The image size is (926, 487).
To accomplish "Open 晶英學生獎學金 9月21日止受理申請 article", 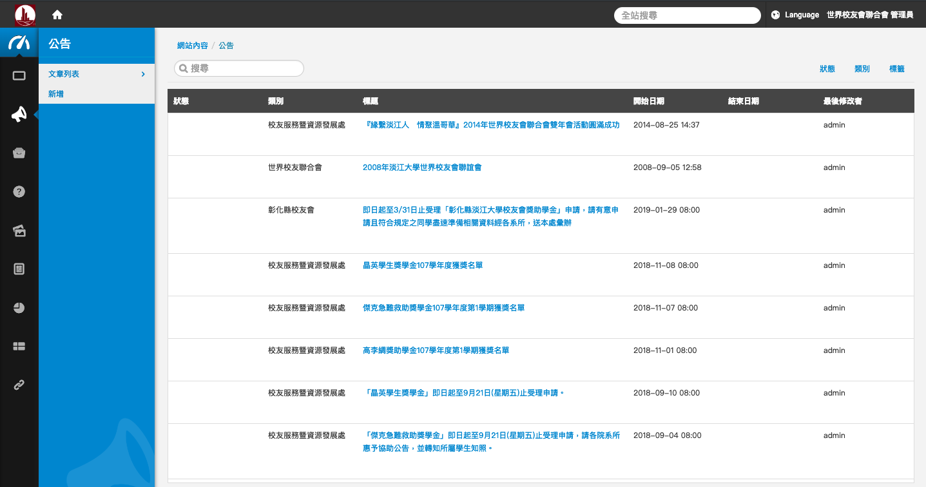I will click(463, 393).
